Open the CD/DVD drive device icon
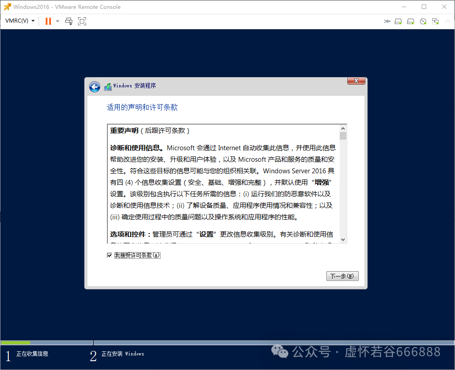 point(423,21)
